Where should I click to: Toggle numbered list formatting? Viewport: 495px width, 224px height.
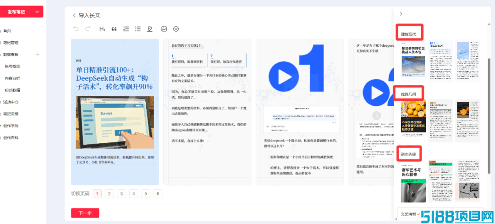pos(126,29)
